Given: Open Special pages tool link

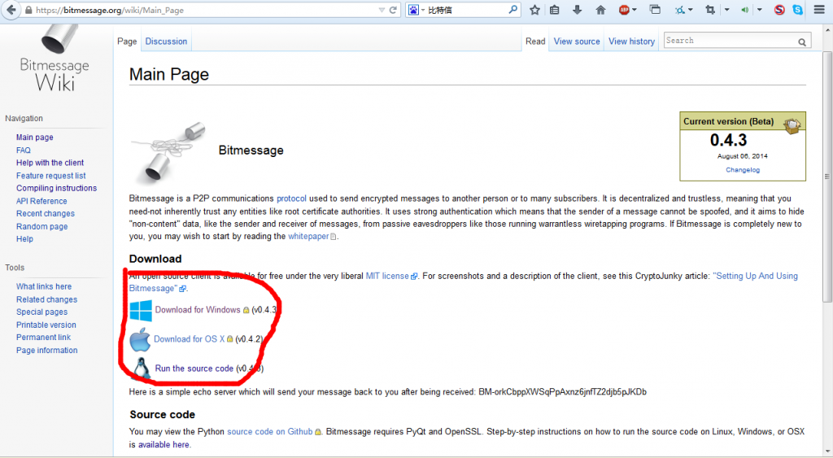Looking at the screenshot, I should tap(42, 312).
